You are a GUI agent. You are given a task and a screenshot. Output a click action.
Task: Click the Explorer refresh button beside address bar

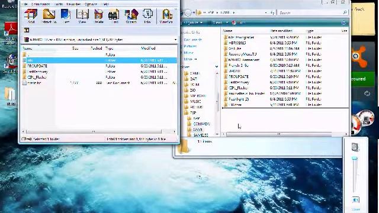pos(272,12)
